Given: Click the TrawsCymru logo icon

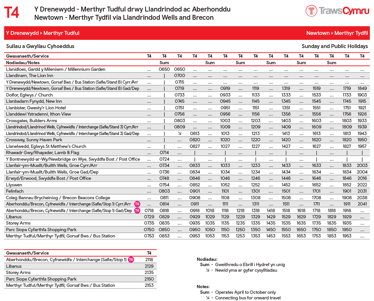Looking at the screenshot, I should click(x=311, y=11).
